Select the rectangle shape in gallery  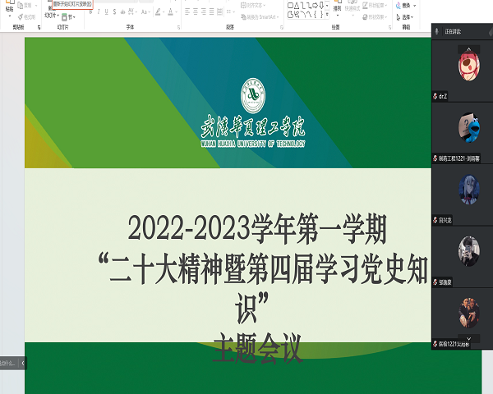(290, 6)
